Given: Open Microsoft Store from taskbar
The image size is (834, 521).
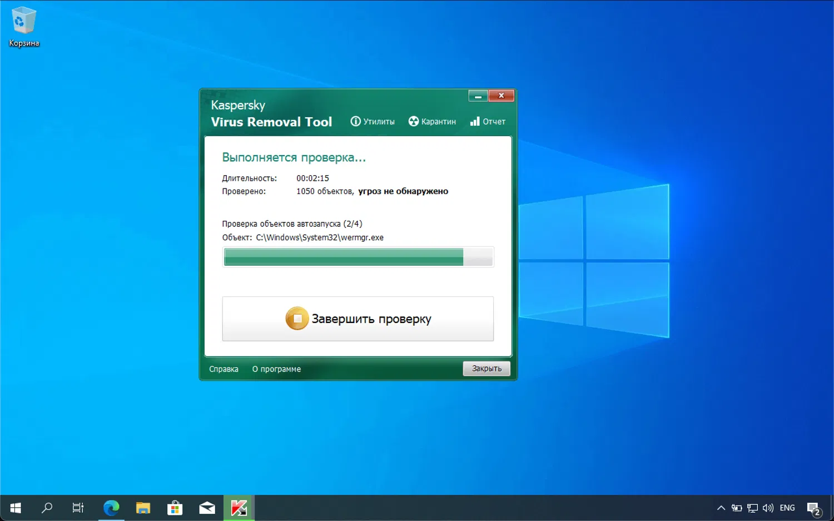Looking at the screenshot, I should pos(175,508).
